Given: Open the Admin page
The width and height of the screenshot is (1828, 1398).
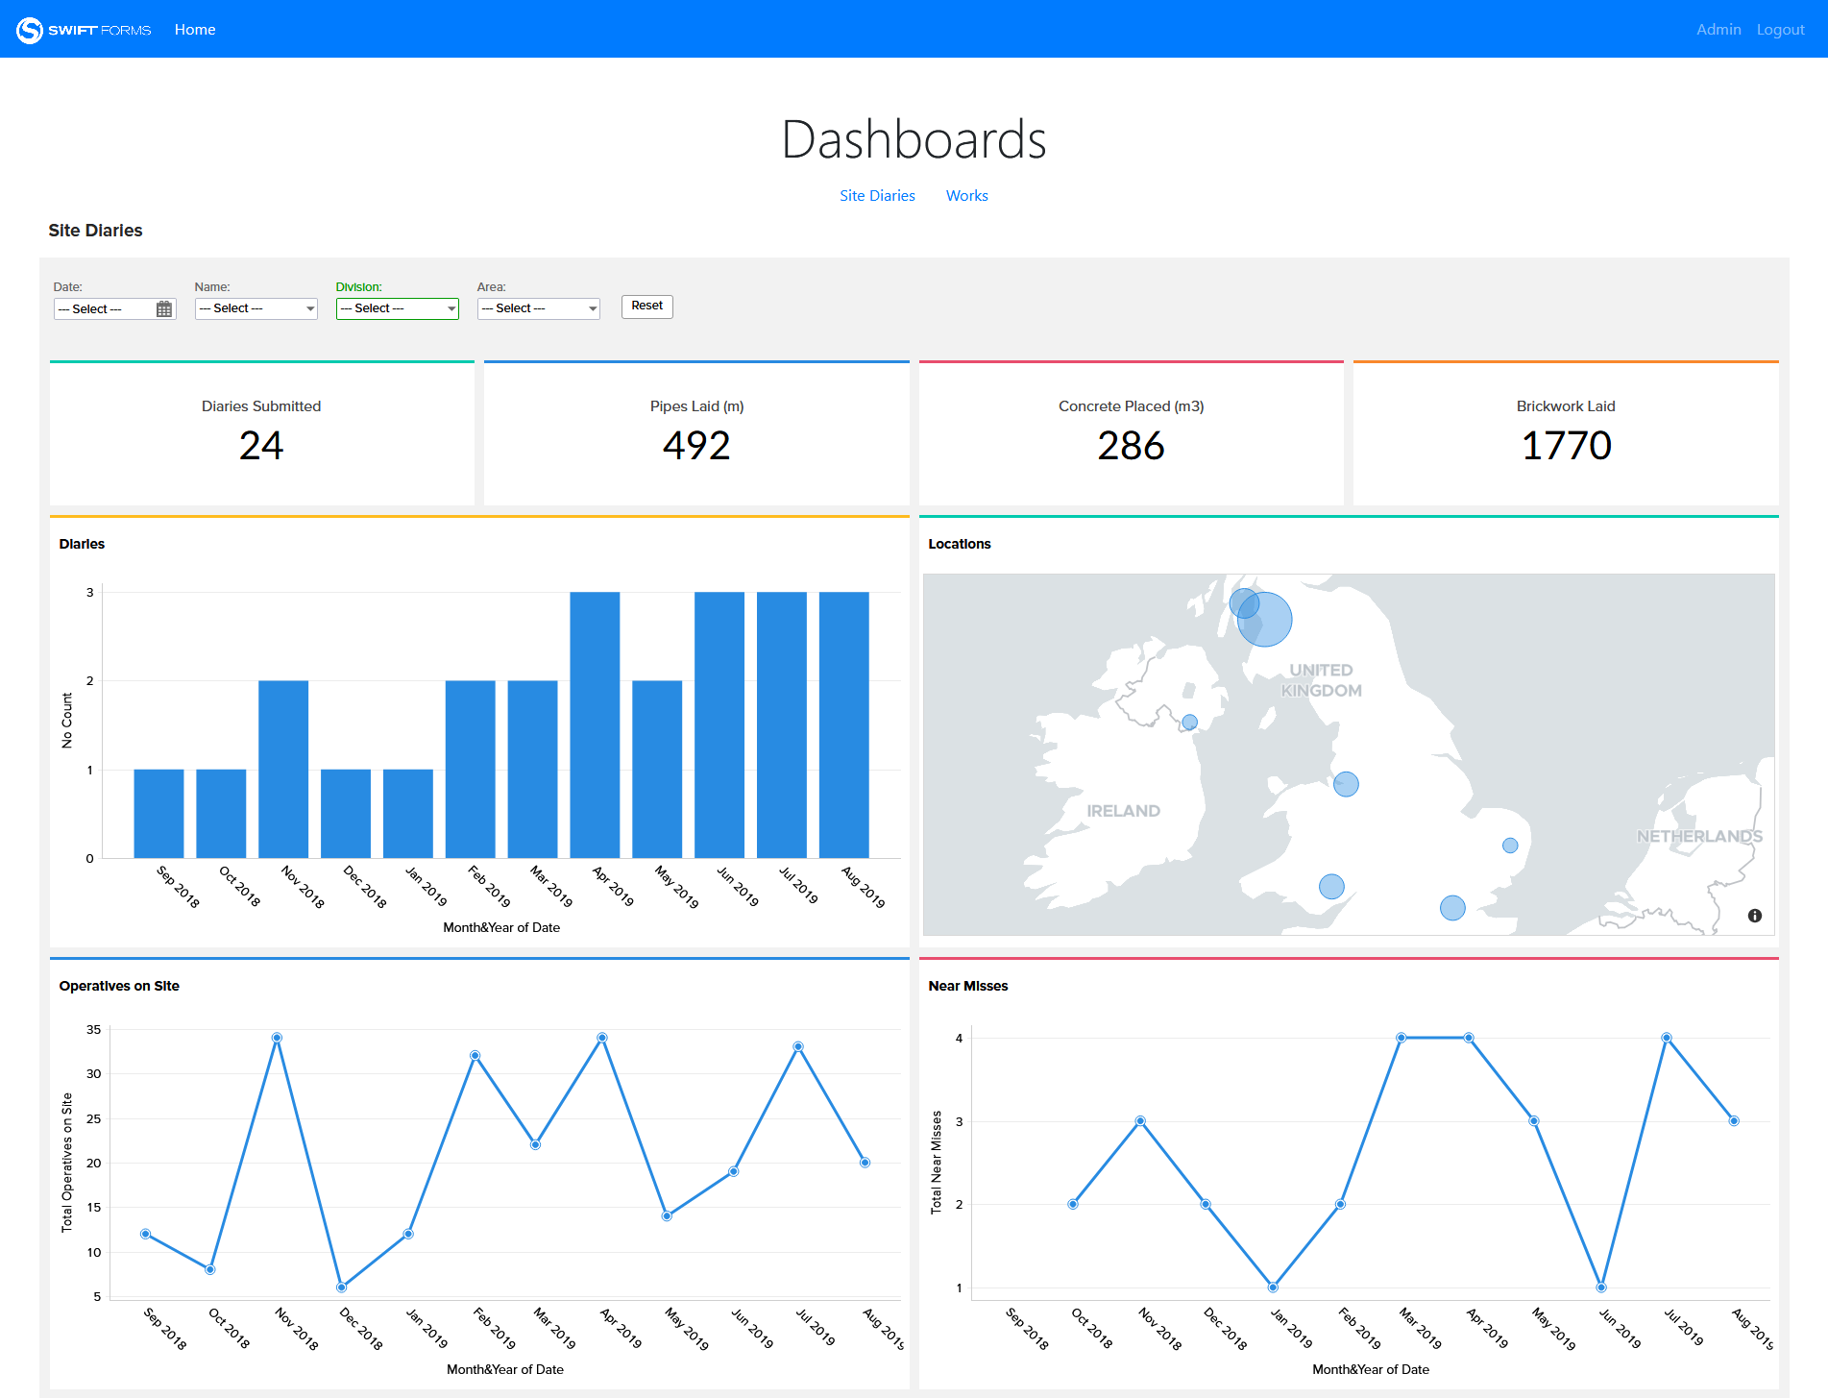Looking at the screenshot, I should tap(1718, 29).
